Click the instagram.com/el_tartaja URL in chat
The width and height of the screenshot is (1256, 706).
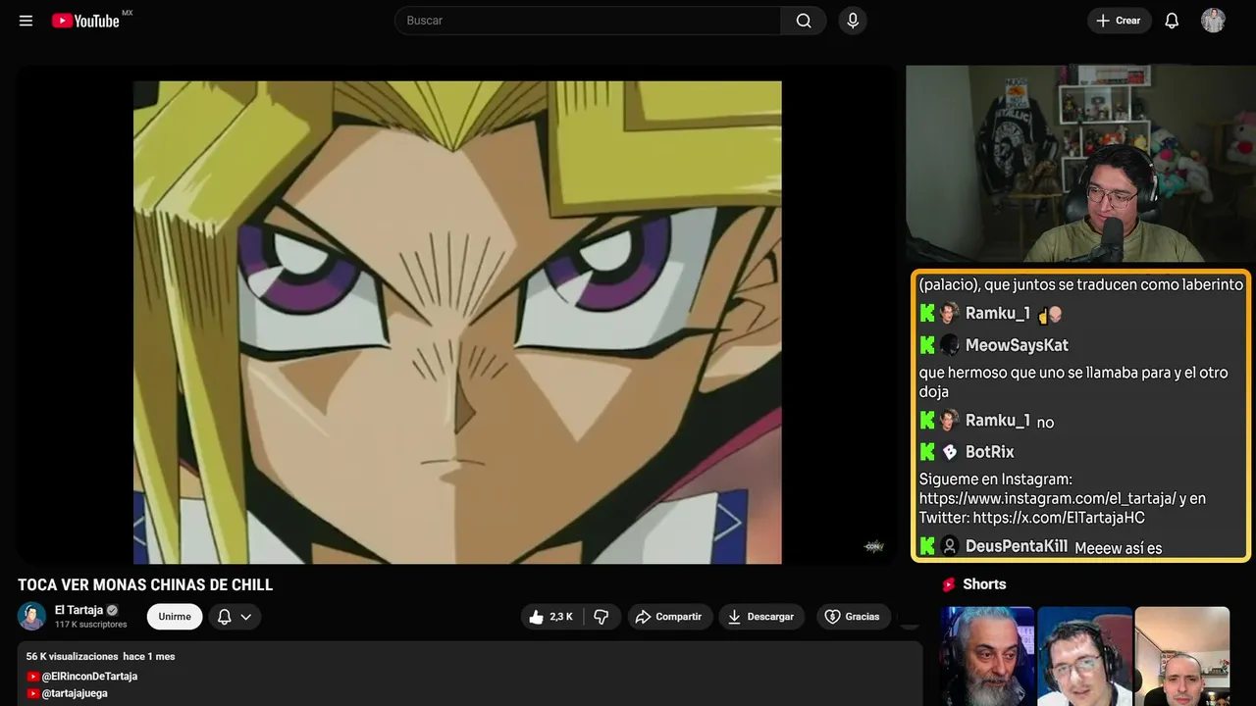point(1049,498)
